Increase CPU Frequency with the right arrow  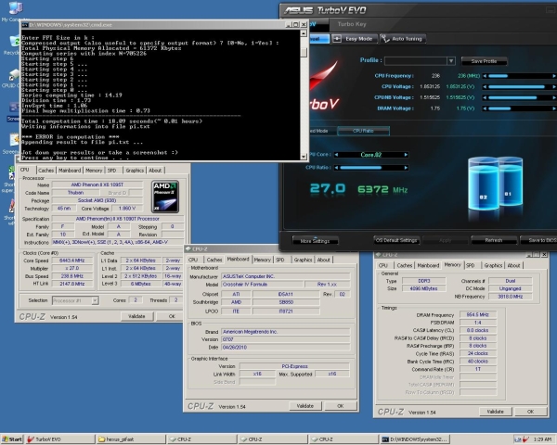tap(554, 76)
